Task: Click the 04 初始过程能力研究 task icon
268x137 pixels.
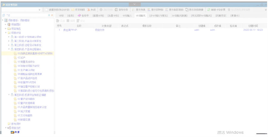Action: (15, 66)
